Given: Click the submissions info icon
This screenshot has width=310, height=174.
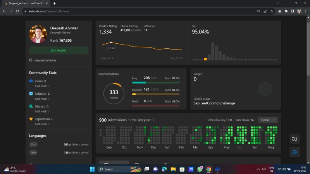Looking at the screenshot, I should pyautogui.click(x=153, y=120).
